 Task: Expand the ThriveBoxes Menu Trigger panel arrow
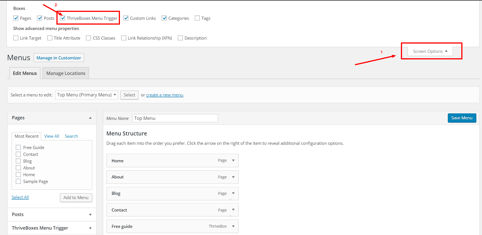click(90, 228)
